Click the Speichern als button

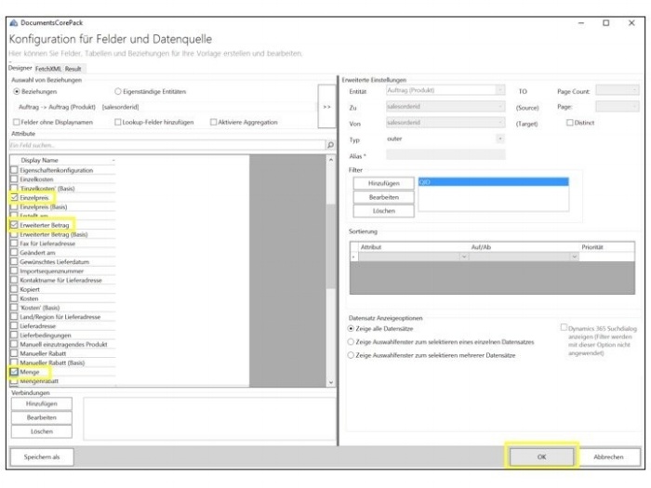(42, 457)
